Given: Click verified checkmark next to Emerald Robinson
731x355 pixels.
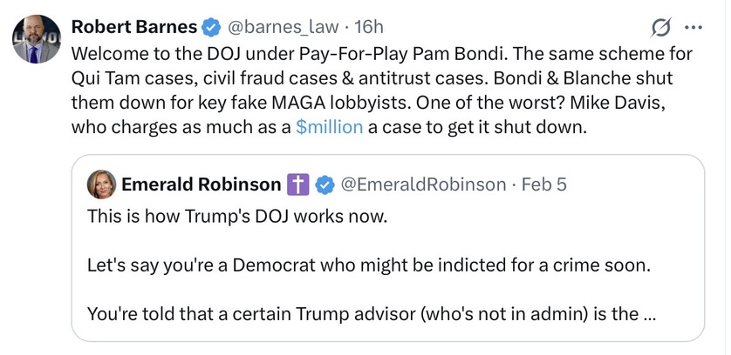Looking at the screenshot, I should click(325, 184).
